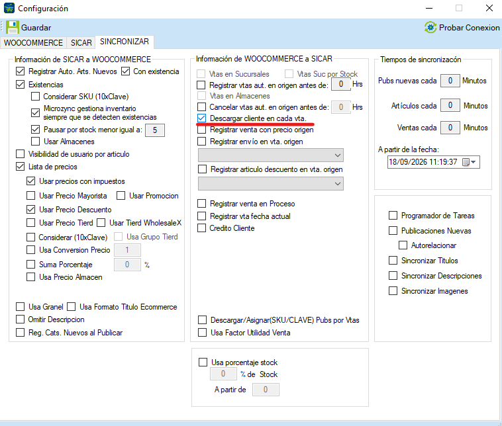Viewport: 502px width, 426px height.
Task: Check Usa porcentaje stock checkbox
Action: [203, 362]
